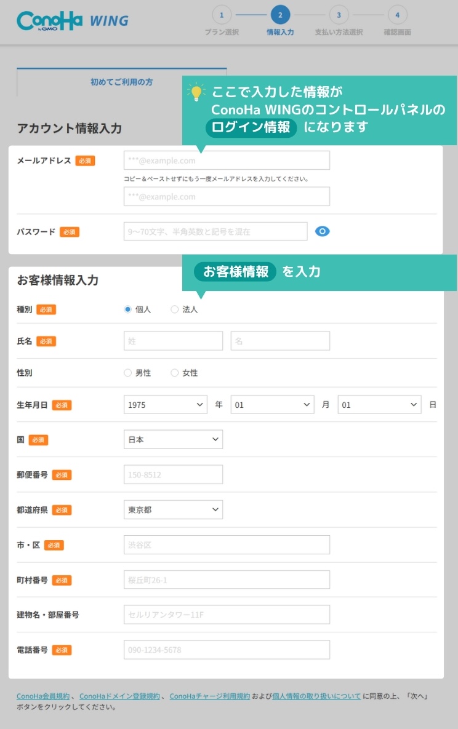Click the ConoHa WING logo
The height and width of the screenshot is (729, 458).
(73, 21)
